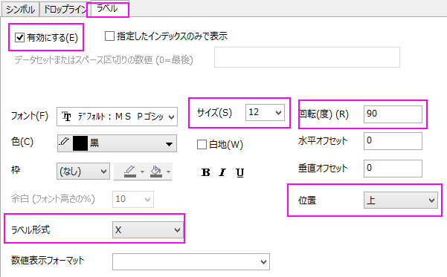Click the index values input field
The width and height of the screenshot is (447, 277).
click(307, 57)
